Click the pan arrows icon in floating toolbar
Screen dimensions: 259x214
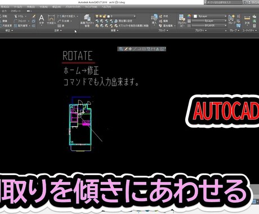[130, 49]
